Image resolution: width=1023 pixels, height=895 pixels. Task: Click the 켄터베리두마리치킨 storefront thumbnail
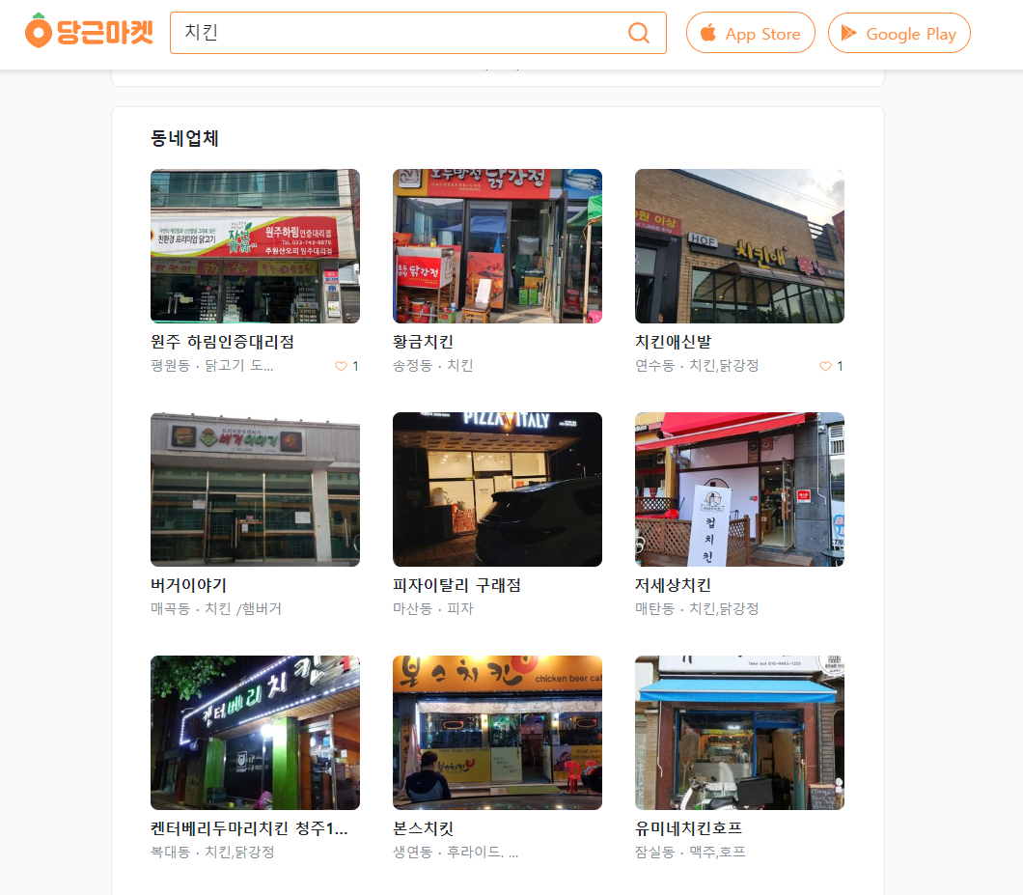coord(255,732)
